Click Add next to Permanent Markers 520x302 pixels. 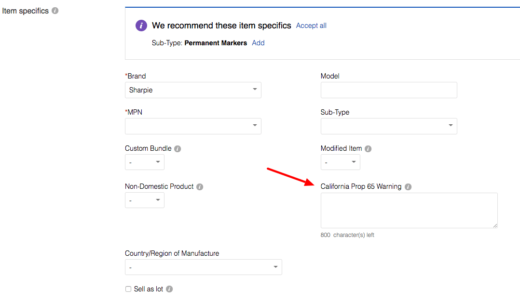coord(258,43)
